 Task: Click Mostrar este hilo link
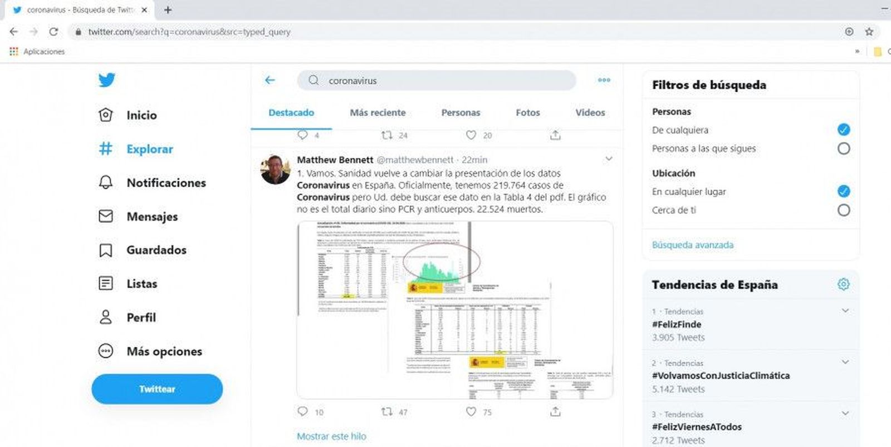[x=331, y=436]
